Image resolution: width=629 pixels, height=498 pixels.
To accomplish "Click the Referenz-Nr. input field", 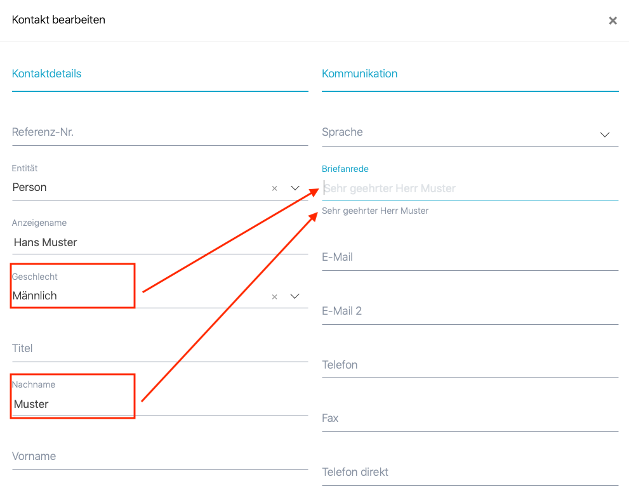I will point(159,133).
